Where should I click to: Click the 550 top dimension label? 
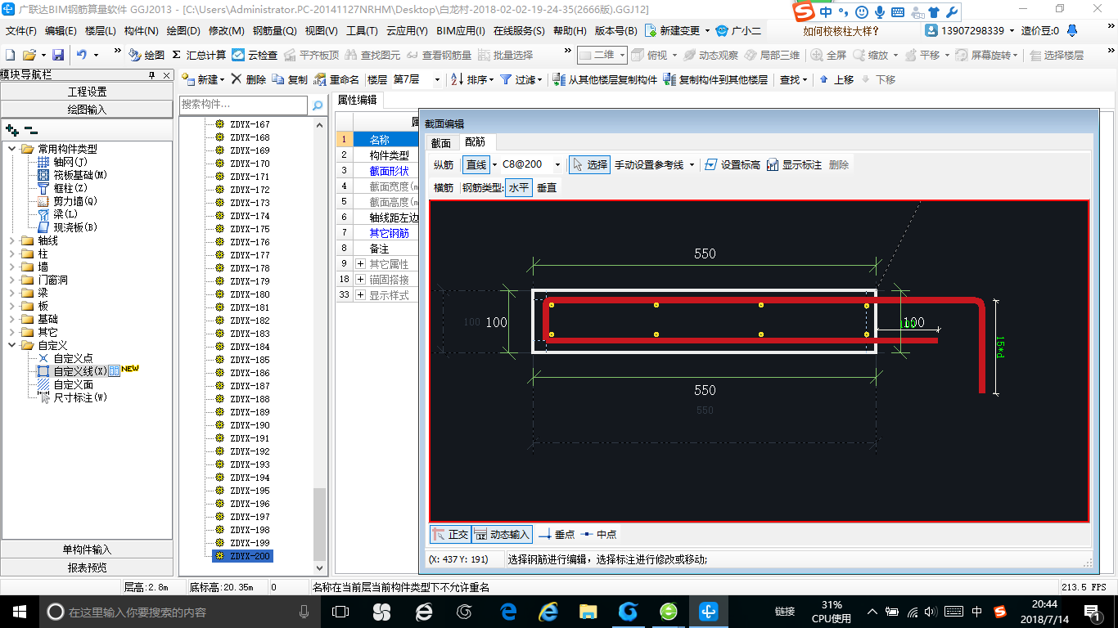coord(705,253)
